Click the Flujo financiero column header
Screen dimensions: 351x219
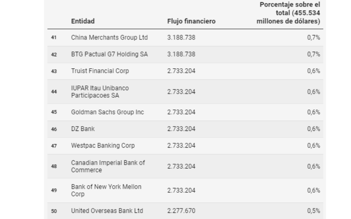point(191,21)
